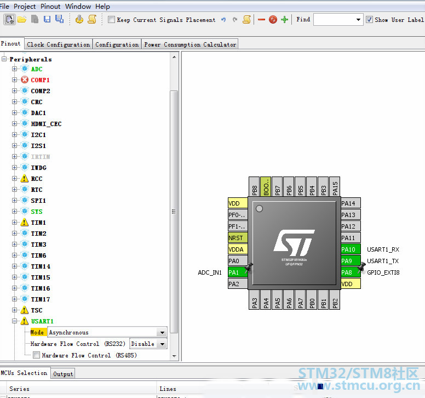Viewport: 425px width, 398px height.
Task: Click the PA0 pin on the chip
Action: point(238,261)
